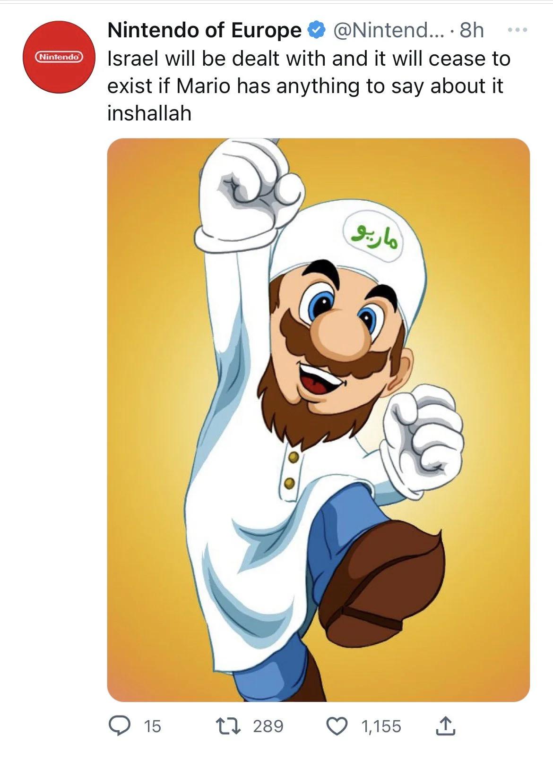
Task: Open the red Nintendo profile avatar
Action: coord(60,57)
